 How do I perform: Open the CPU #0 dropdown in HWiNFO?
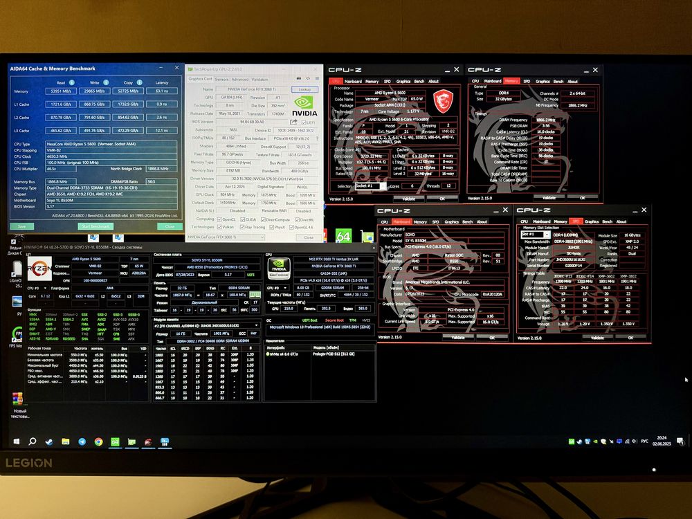pyautogui.click(x=37, y=288)
